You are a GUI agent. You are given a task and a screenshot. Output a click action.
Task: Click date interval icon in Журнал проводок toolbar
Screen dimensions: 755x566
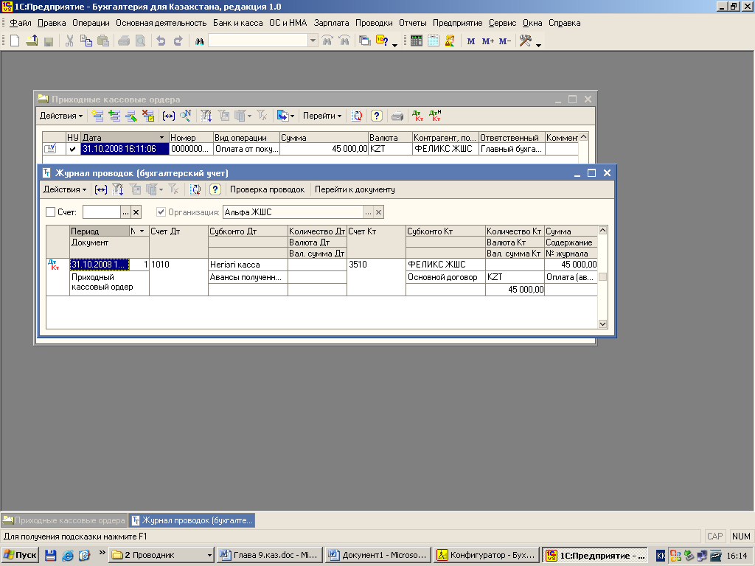pyautogui.click(x=100, y=189)
